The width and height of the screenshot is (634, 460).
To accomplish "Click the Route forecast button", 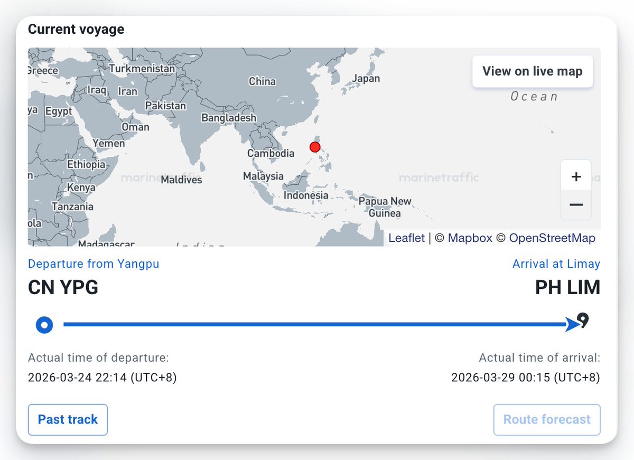I will pyautogui.click(x=547, y=420).
